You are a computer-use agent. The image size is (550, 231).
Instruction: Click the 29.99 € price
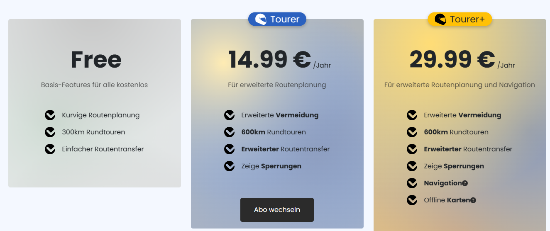[452, 60]
